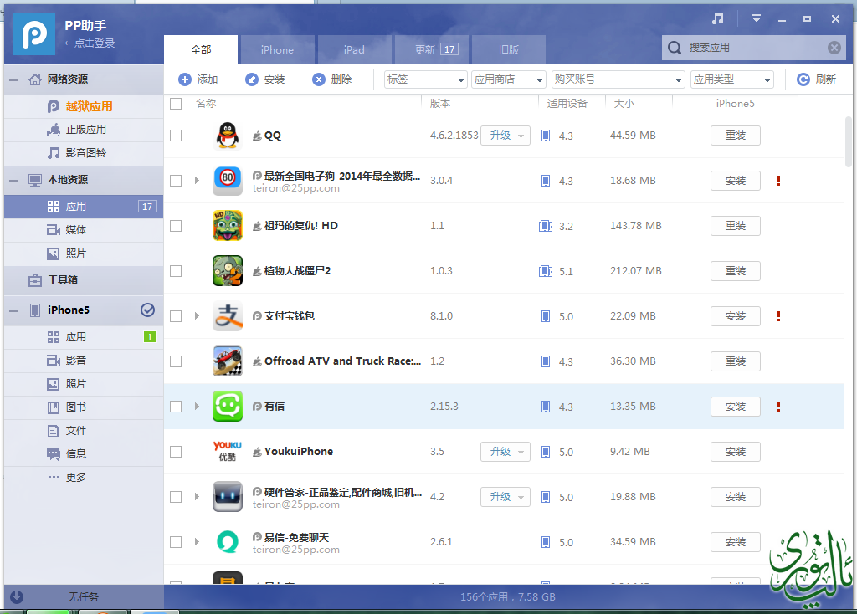This screenshot has height=614, width=857.
Task: Check the YoukuiPhone row checkbox
Action: click(176, 452)
